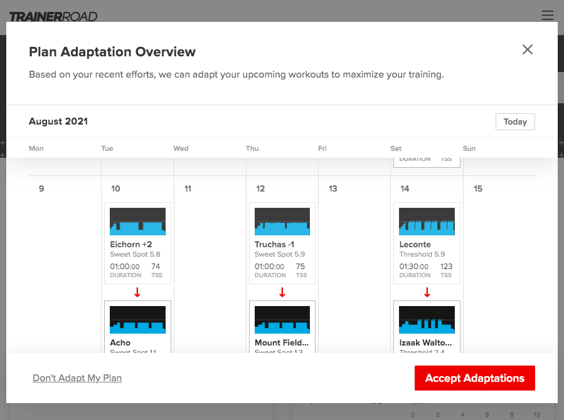Select the Izaak Walto... workout title
This screenshot has height=420, width=564.
(425, 343)
